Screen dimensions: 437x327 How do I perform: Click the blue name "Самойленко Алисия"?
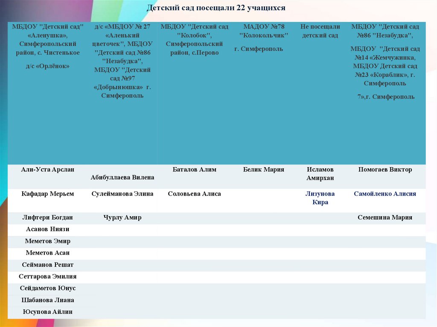385,194
